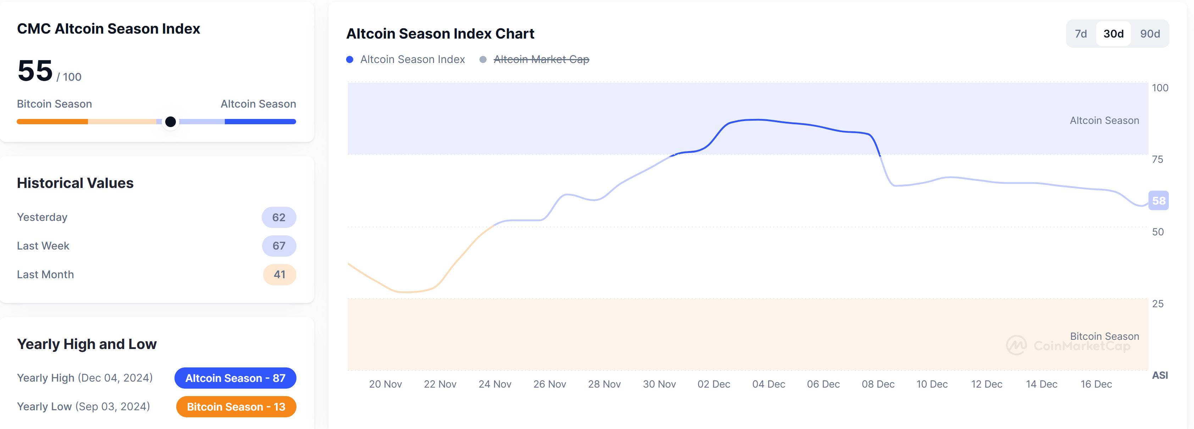Switch chart range to 7d tab
This screenshot has width=1194, height=429.
(x=1081, y=34)
